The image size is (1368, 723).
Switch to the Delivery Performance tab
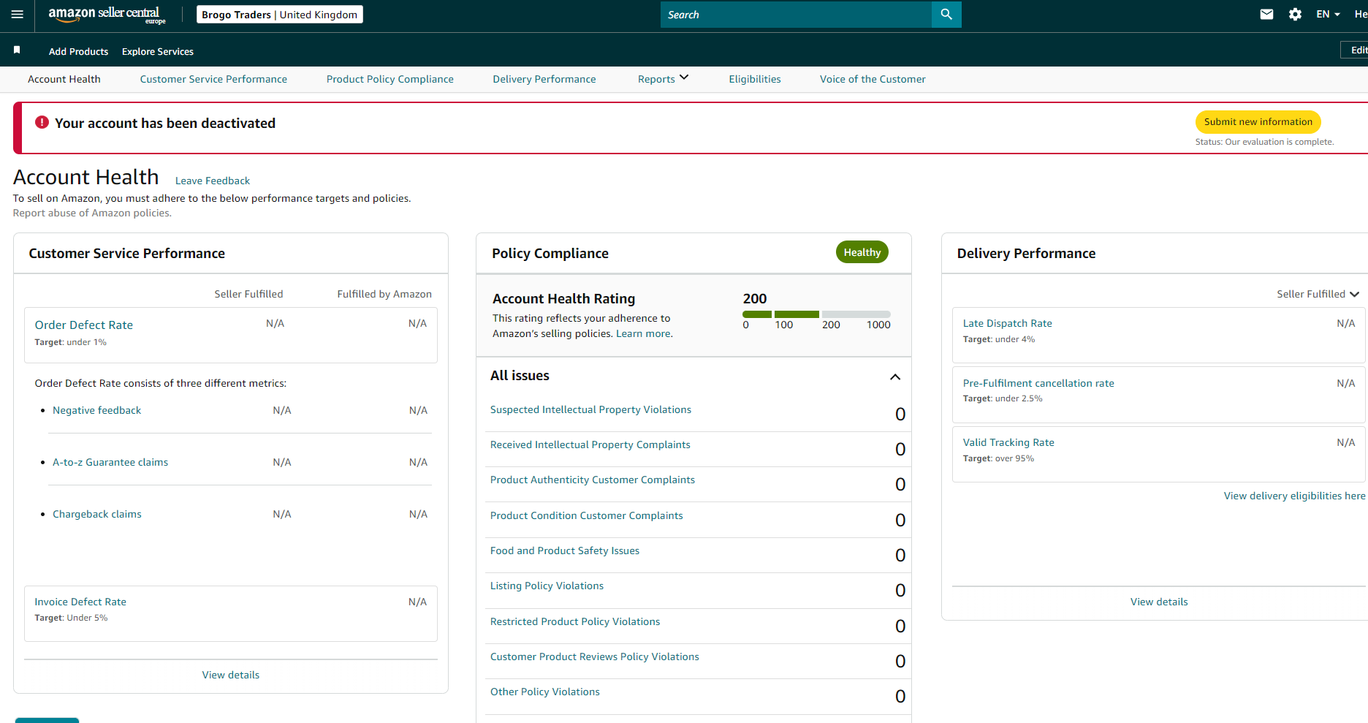[x=544, y=79]
